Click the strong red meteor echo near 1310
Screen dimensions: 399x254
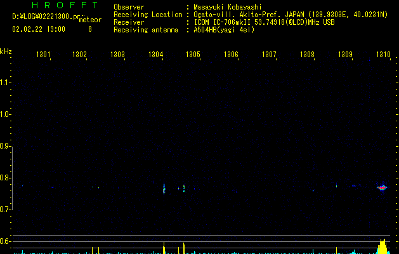382,188
